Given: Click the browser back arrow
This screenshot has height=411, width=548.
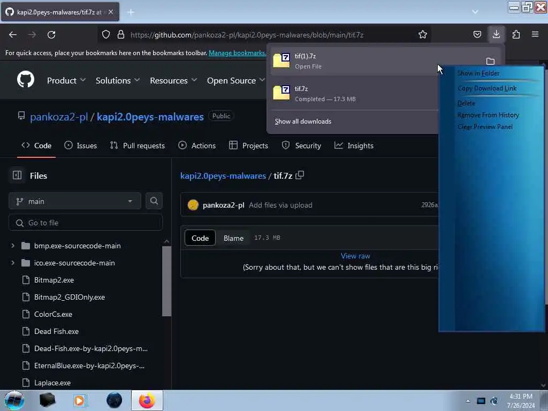Looking at the screenshot, I should pos(13,35).
